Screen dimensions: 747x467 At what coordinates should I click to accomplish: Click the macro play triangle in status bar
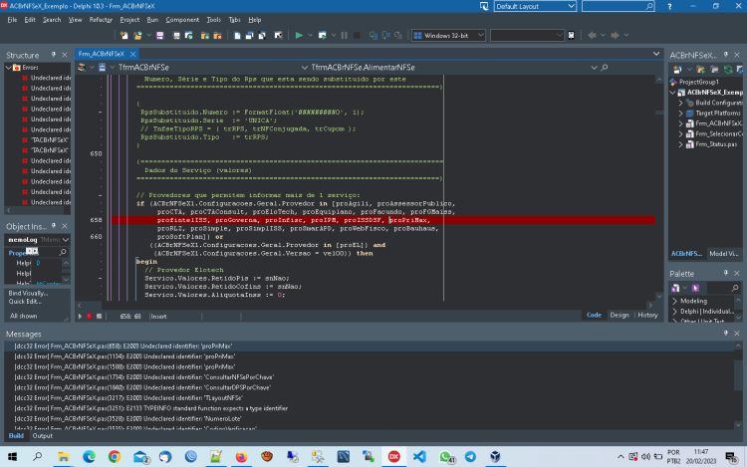80,316
